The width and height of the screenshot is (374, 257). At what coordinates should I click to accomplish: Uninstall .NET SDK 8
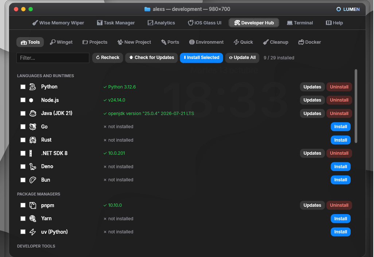339,153
